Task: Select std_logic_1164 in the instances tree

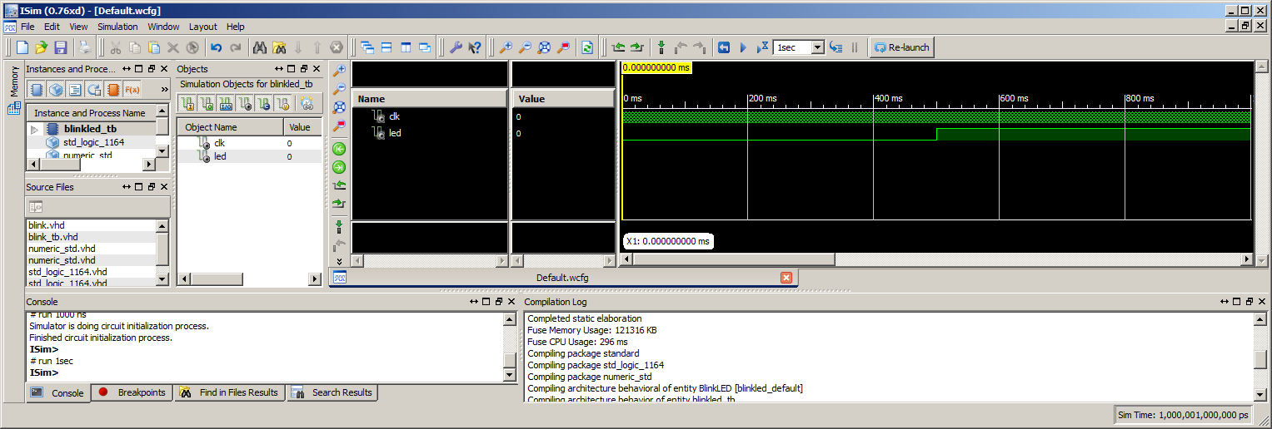Action: pos(93,142)
